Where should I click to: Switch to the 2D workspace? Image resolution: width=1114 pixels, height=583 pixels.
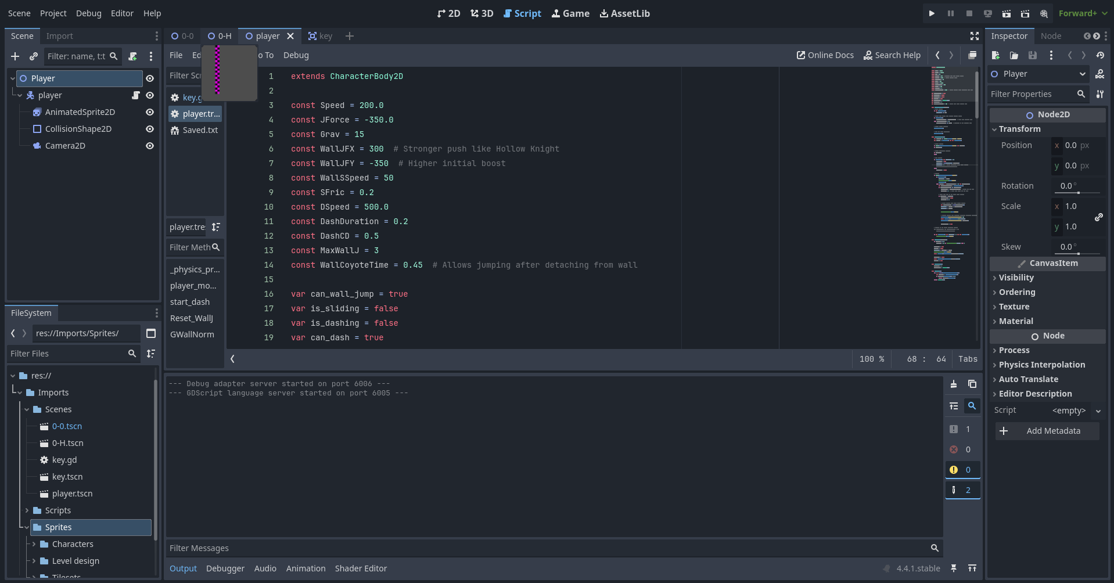tap(449, 13)
